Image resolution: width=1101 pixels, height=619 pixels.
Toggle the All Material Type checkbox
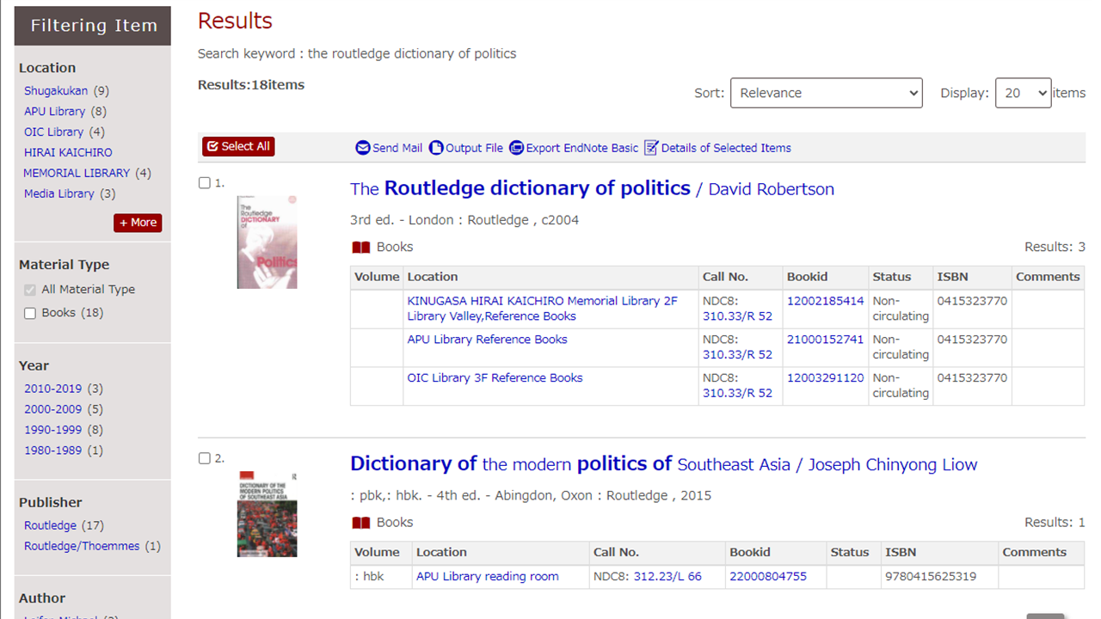click(30, 290)
